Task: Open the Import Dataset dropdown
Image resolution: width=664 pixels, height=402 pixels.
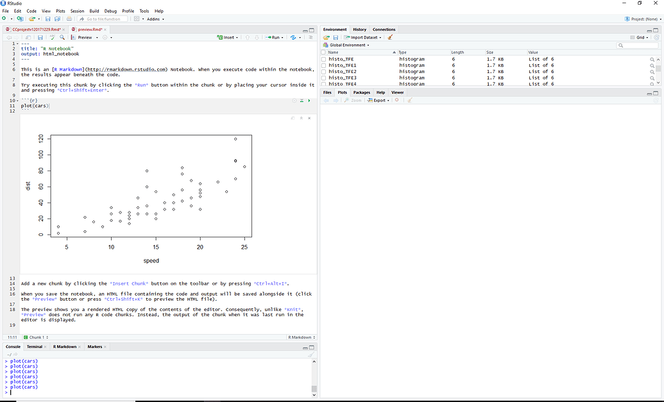Action: pyautogui.click(x=363, y=37)
